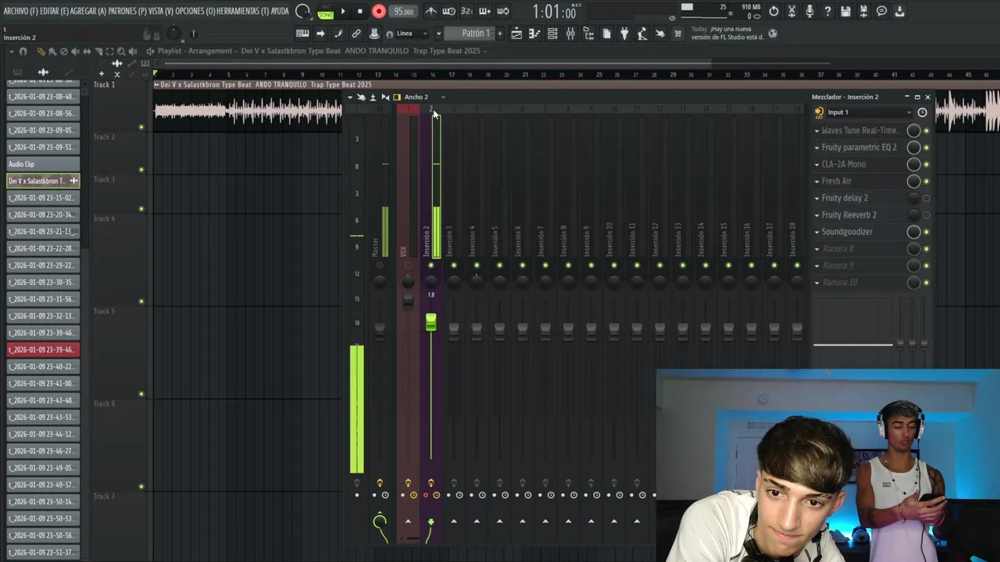Click the Track 1 header label
This screenshot has width=1000, height=562.
click(104, 84)
